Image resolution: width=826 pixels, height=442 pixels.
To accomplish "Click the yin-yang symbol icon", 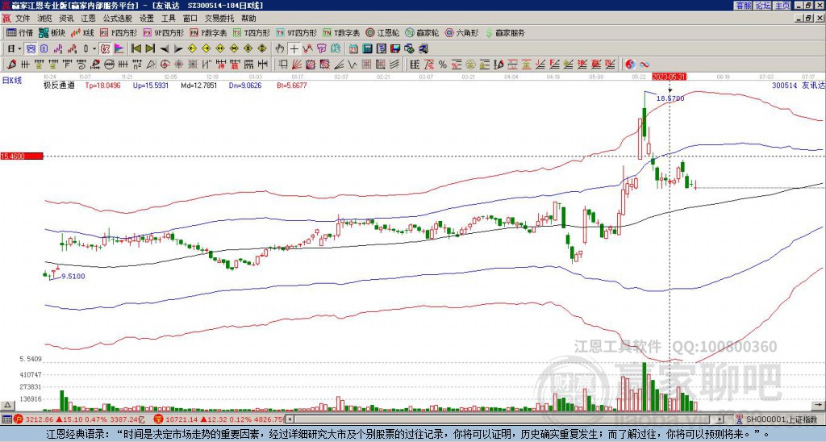I will 630,65.
